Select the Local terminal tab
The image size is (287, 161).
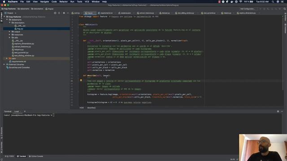pos(17,111)
